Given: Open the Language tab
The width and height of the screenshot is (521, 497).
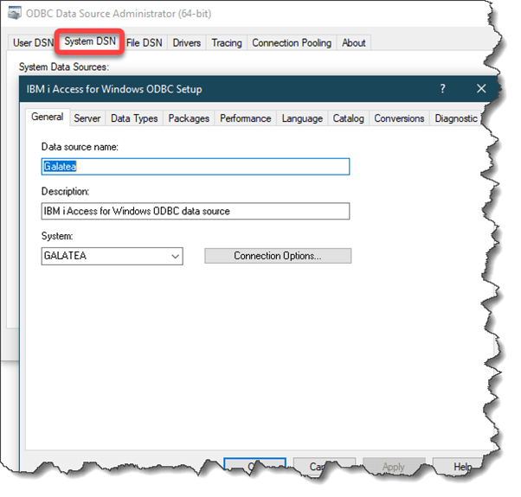Looking at the screenshot, I should 302,118.
